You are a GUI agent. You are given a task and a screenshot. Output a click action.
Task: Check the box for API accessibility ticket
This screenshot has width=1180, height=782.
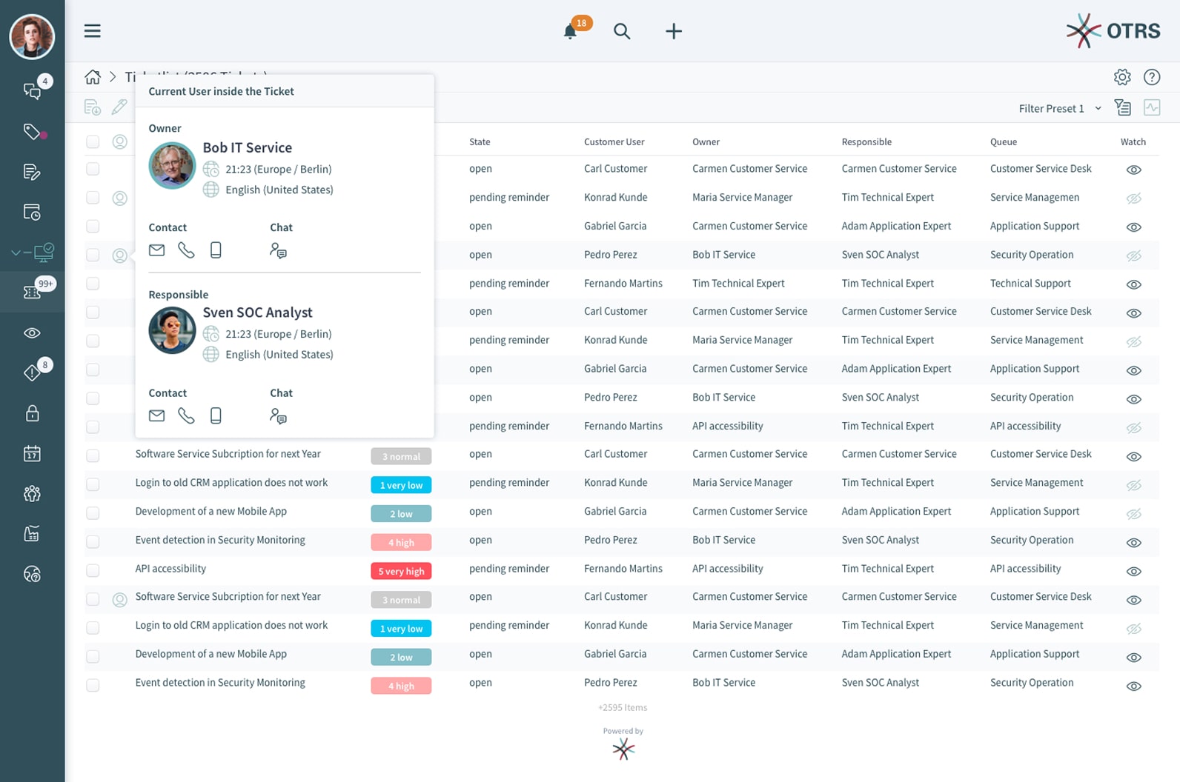point(93,569)
